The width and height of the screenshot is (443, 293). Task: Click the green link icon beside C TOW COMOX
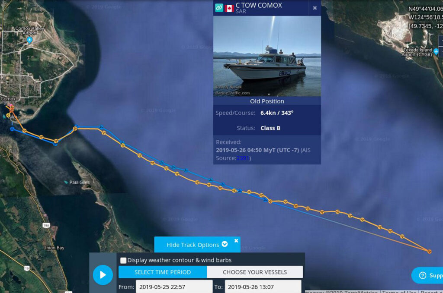pos(219,8)
